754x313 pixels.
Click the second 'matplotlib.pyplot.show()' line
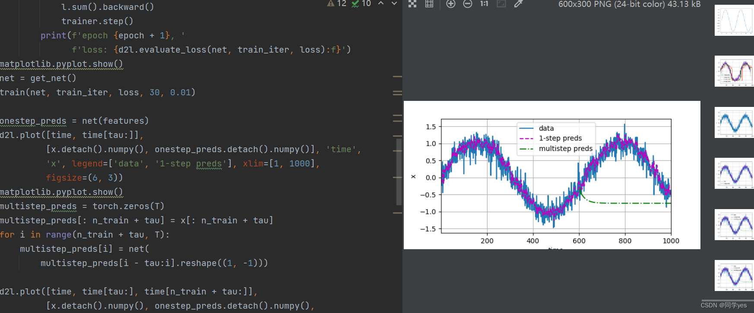pos(61,192)
